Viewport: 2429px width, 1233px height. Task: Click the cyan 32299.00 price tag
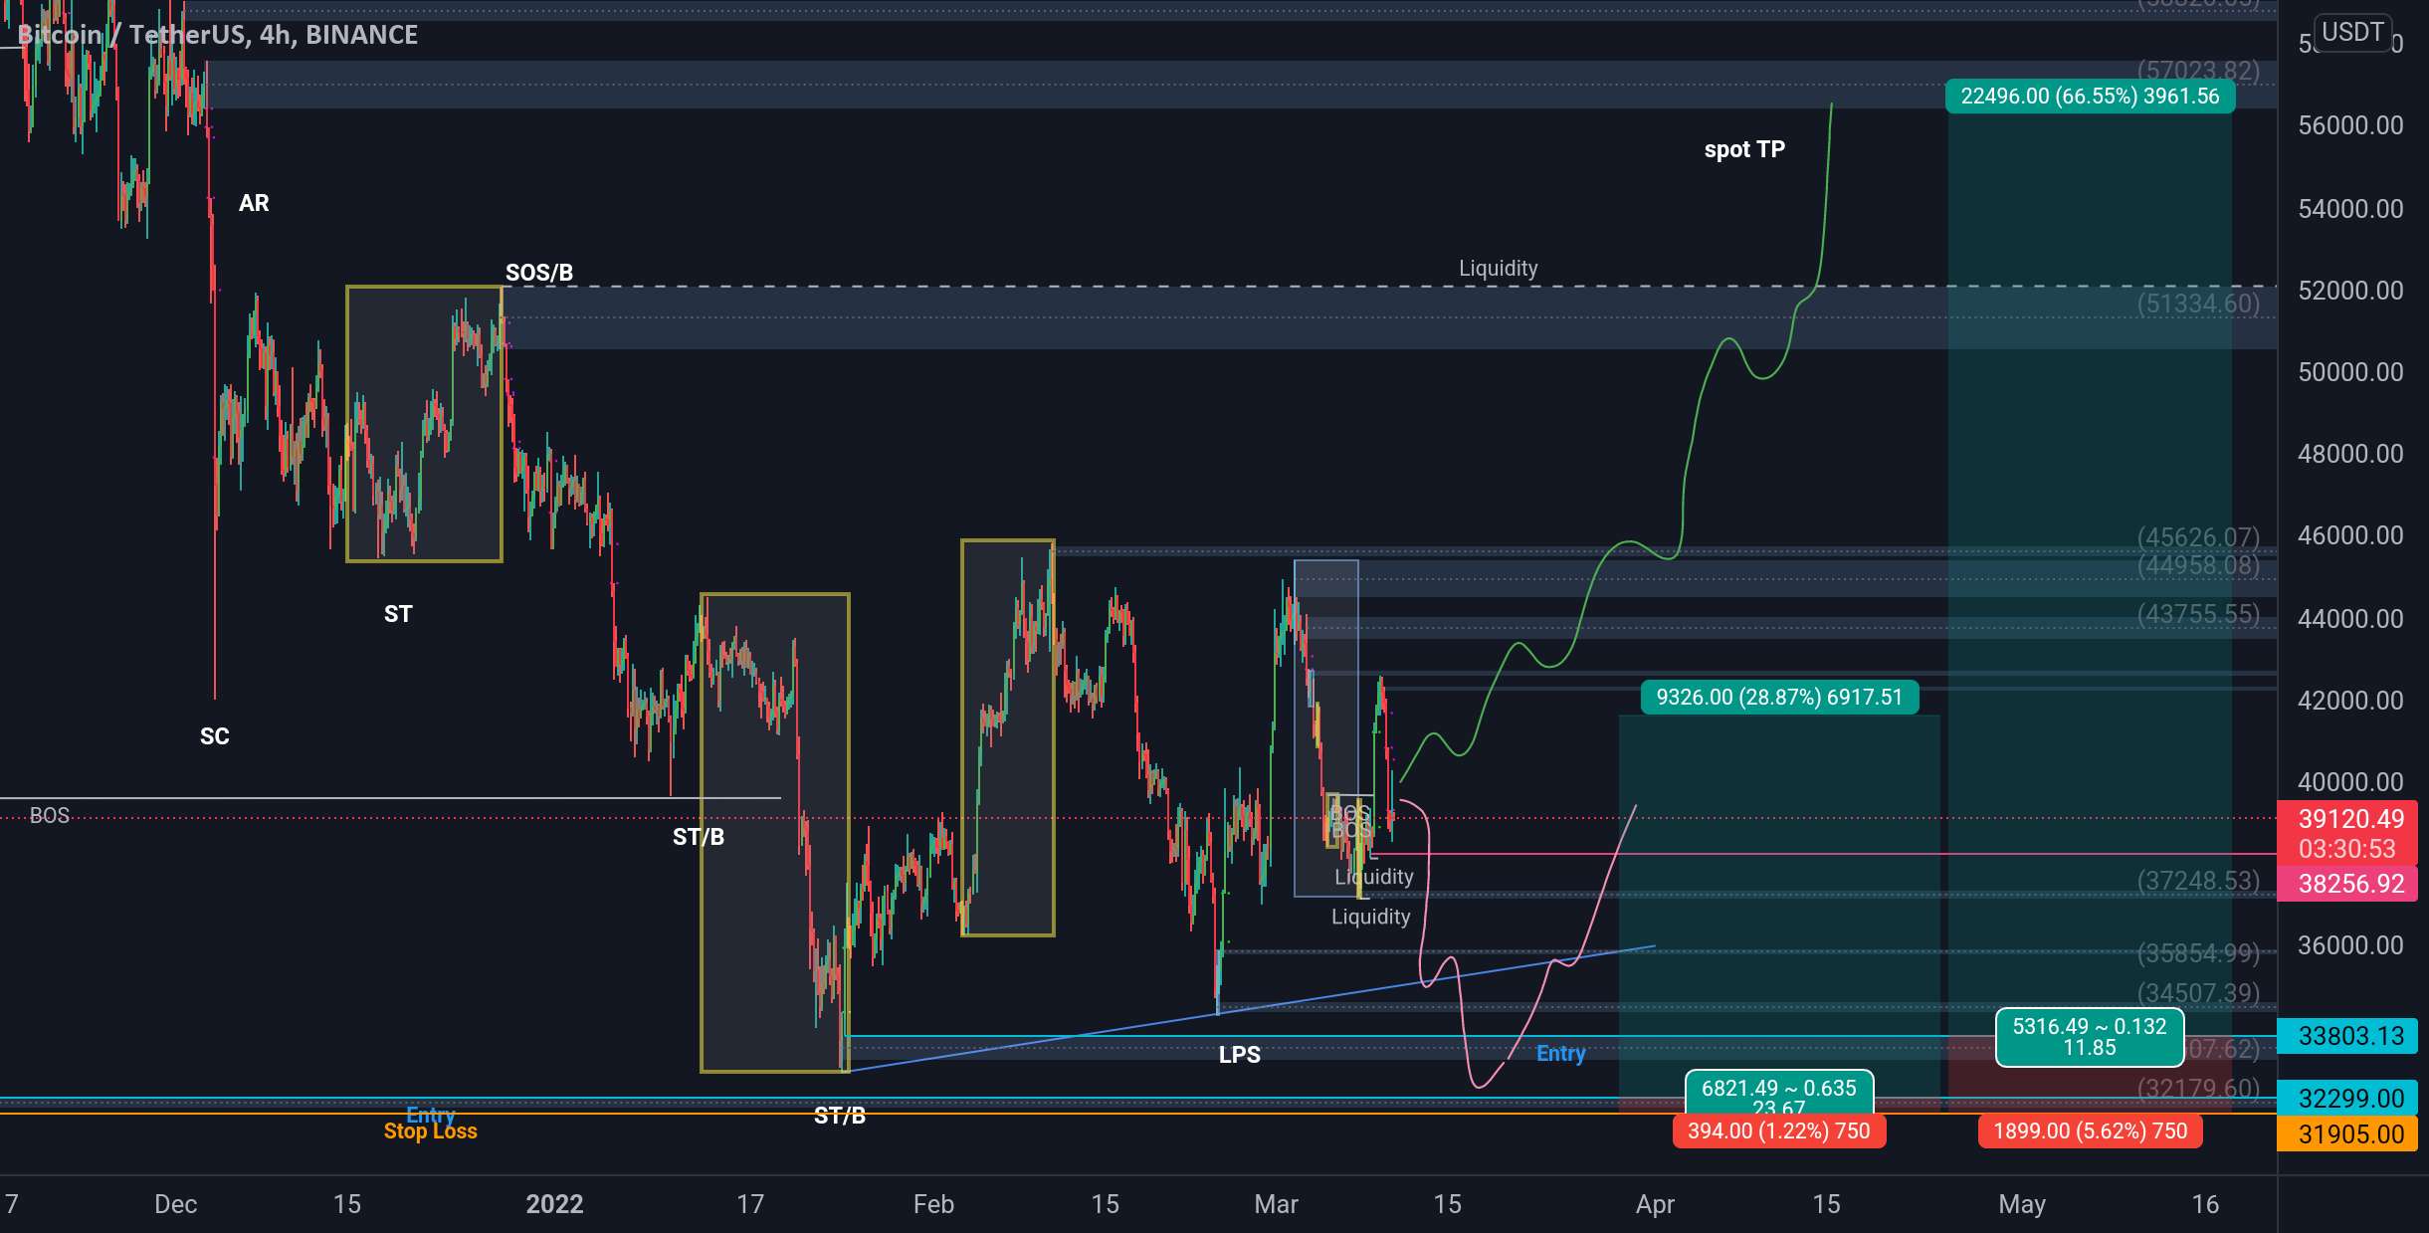click(2347, 1098)
